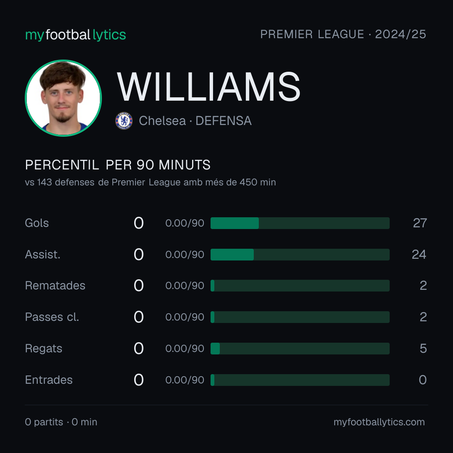Viewport: 453px width, 453px height.
Task: Click the Entrades percentile bar
Action: (x=300, y=380)
